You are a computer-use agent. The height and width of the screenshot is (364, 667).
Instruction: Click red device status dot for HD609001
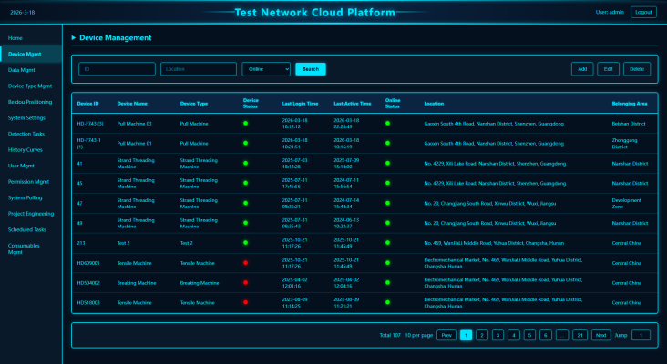pos(245,262)
